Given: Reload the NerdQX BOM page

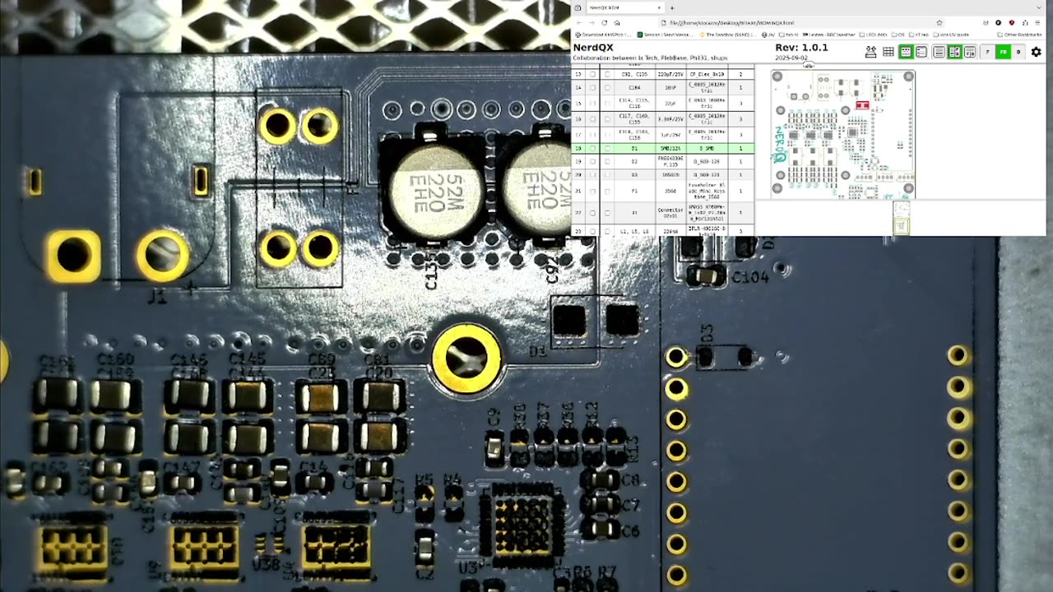Looking at the screenshot, I should pyautogui.click(x=605, y=23).
